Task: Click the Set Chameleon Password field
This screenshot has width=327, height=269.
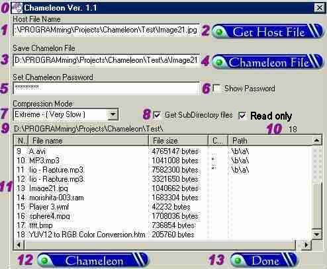Action: tap(106, 88)
